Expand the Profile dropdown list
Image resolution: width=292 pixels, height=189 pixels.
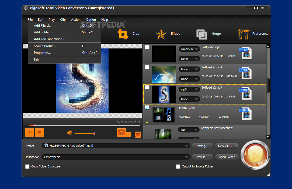186,146
